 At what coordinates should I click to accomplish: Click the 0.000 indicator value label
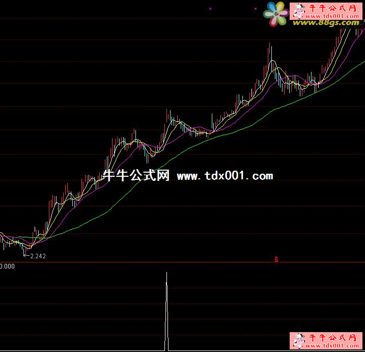(x=7, y=266)
